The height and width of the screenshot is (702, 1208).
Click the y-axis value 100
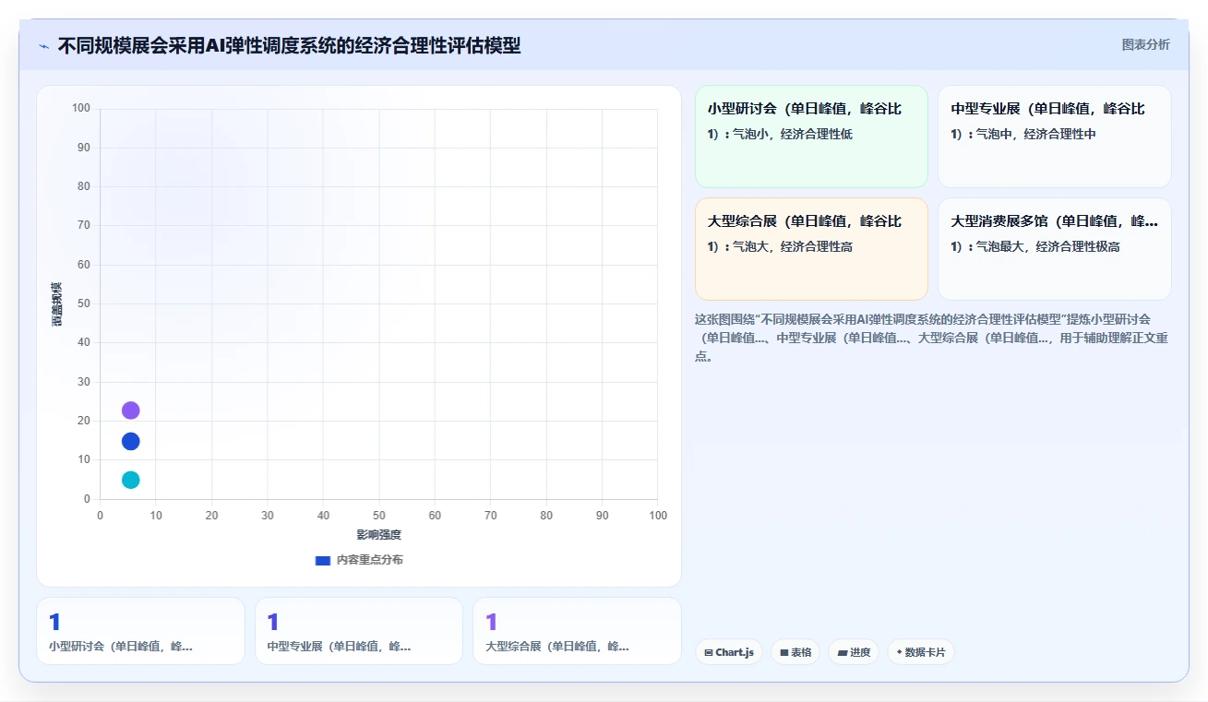tap(81, 109)
